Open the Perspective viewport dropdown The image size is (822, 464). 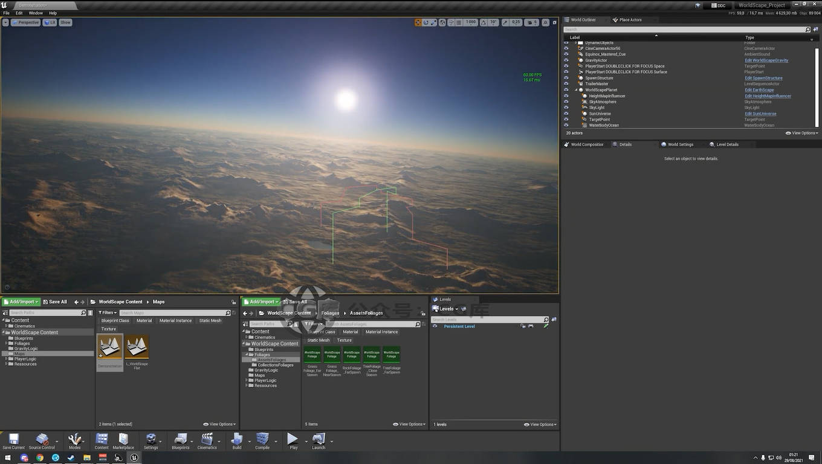point(25,22)
